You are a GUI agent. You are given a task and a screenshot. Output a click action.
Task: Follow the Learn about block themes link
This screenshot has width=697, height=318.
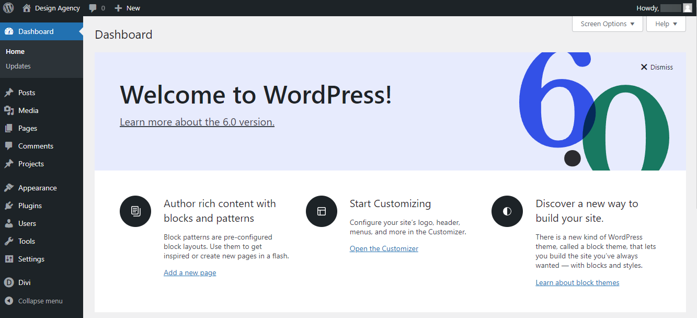[577, 282]
